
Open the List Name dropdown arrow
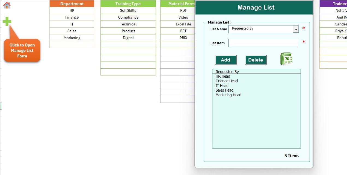click(x=295, y=29)
